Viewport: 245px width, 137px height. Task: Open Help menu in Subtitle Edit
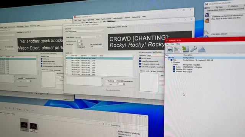click(144, 16)
